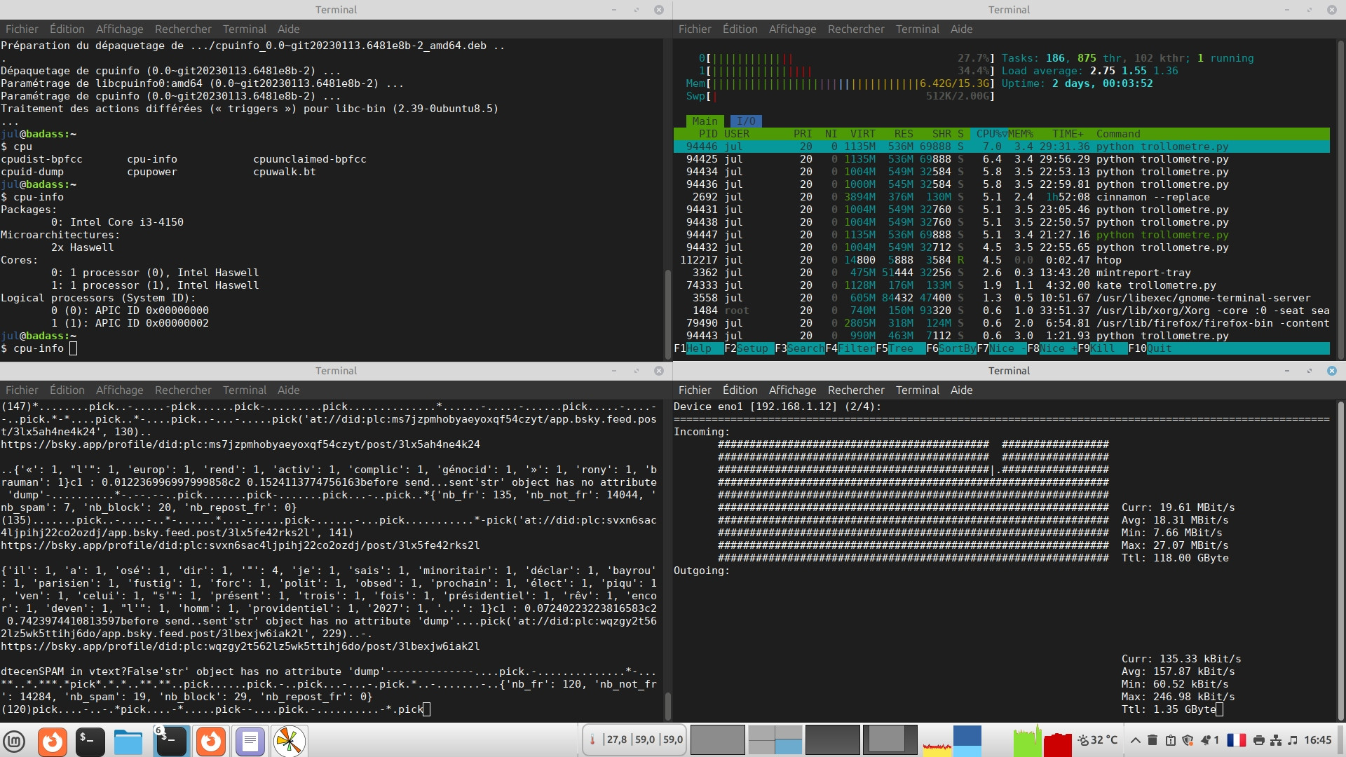
Task: Open the pie chart application in panel
Action: click(x=290, y=741)
